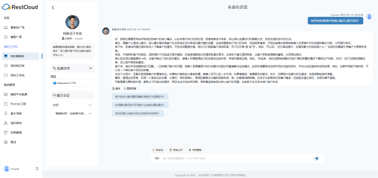
Task: Open 智能体广场 in the sidebar
Action: point(17,27)
